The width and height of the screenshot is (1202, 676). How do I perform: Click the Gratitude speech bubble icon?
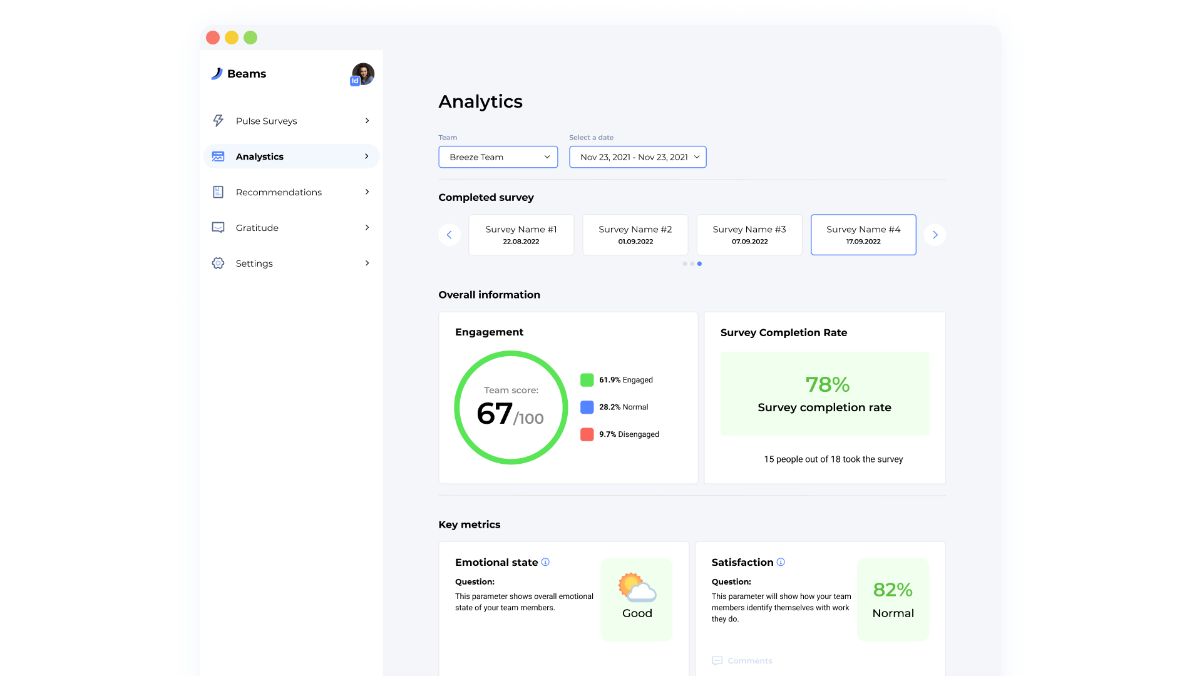click(218, 227)
